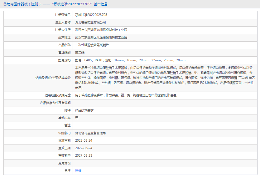Click the 生产地址 label
This screenshot has height=177, width=260.
64,38
